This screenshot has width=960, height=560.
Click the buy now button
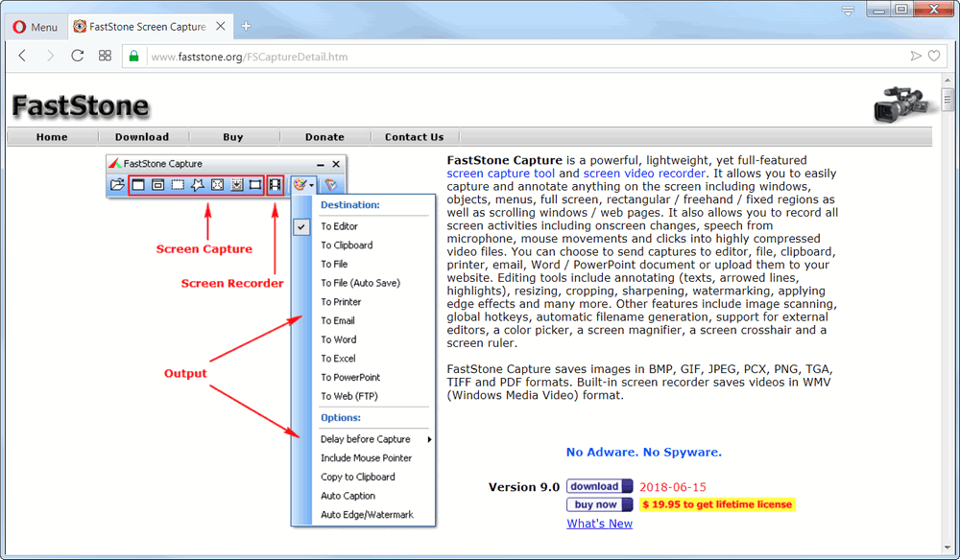[x=599, y=504]
